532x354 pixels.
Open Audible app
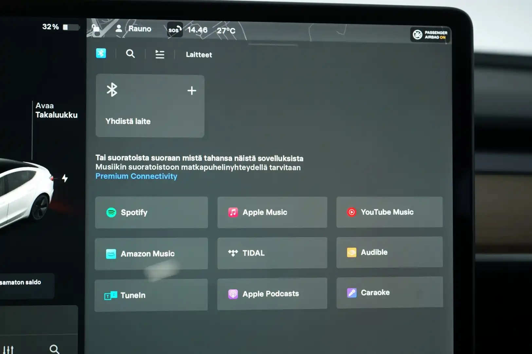[x=389, y=252]
